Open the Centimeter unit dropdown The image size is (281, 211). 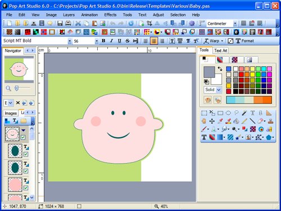235,24
